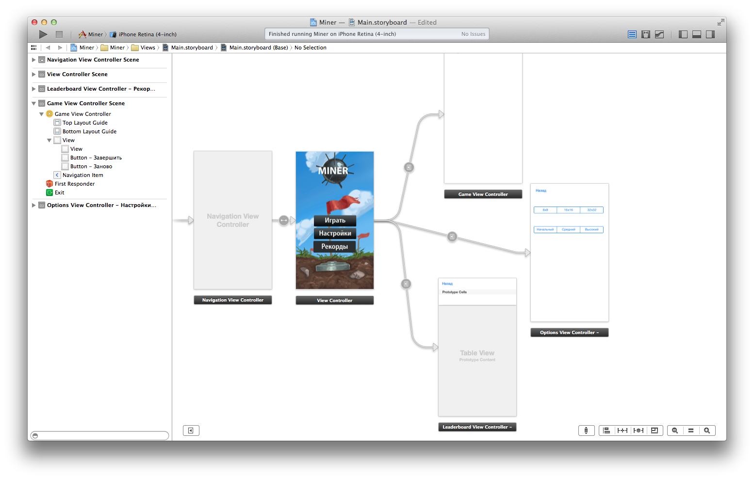Expand the Options View Controller scene

pyautogui.click(x=33, y=205)
